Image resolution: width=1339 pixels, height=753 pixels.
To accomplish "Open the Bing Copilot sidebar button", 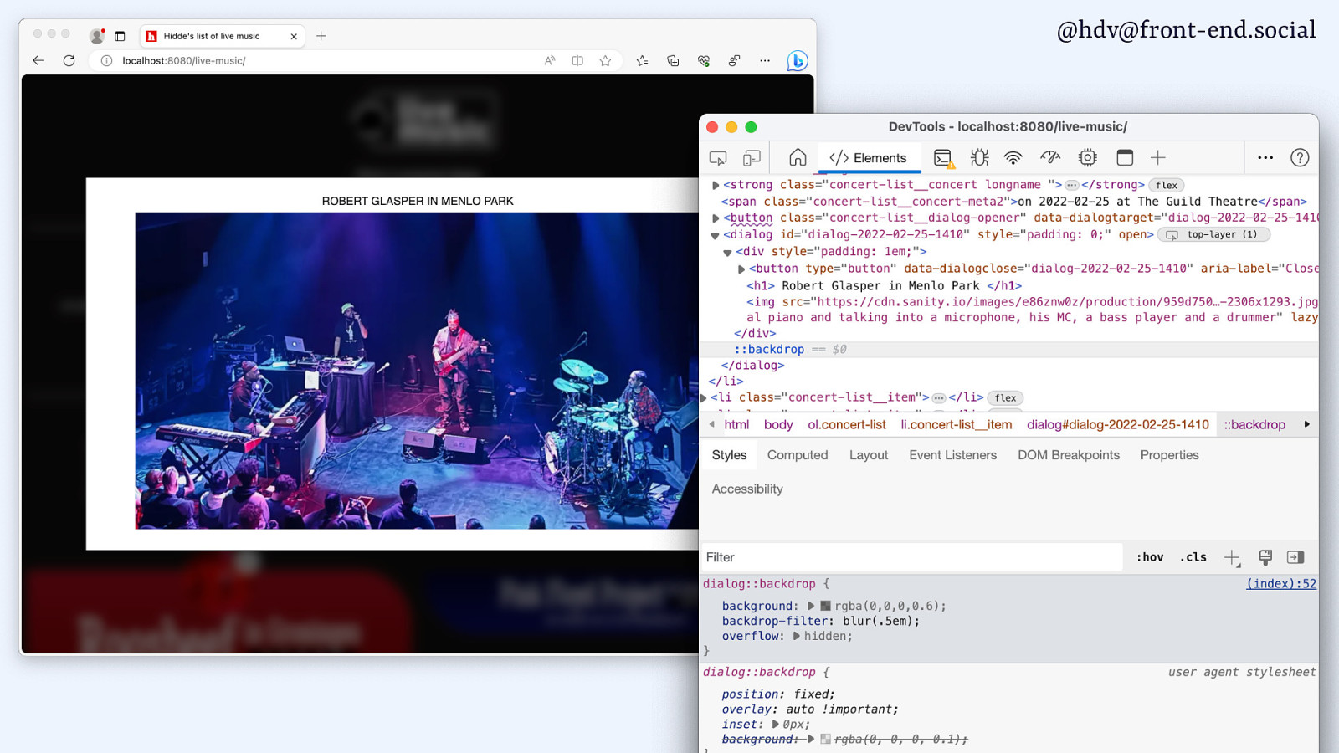I will pyautogui.click(x=798, y=60).
